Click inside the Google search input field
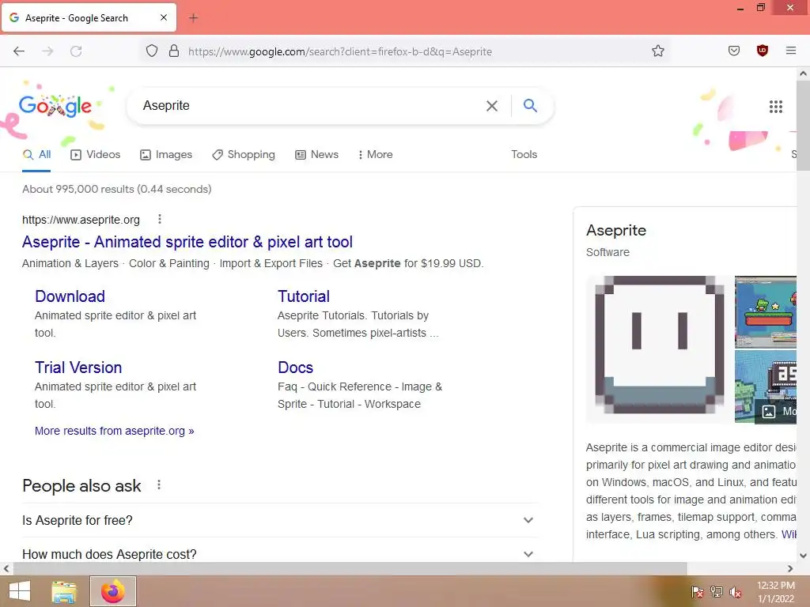 (310, 106)
